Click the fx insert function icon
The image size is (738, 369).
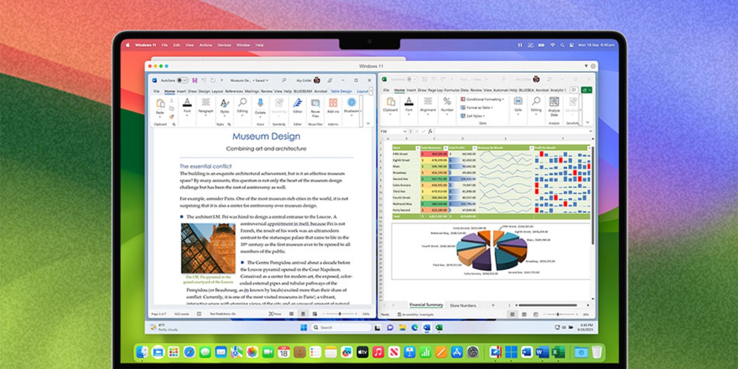tap(430, 131)
